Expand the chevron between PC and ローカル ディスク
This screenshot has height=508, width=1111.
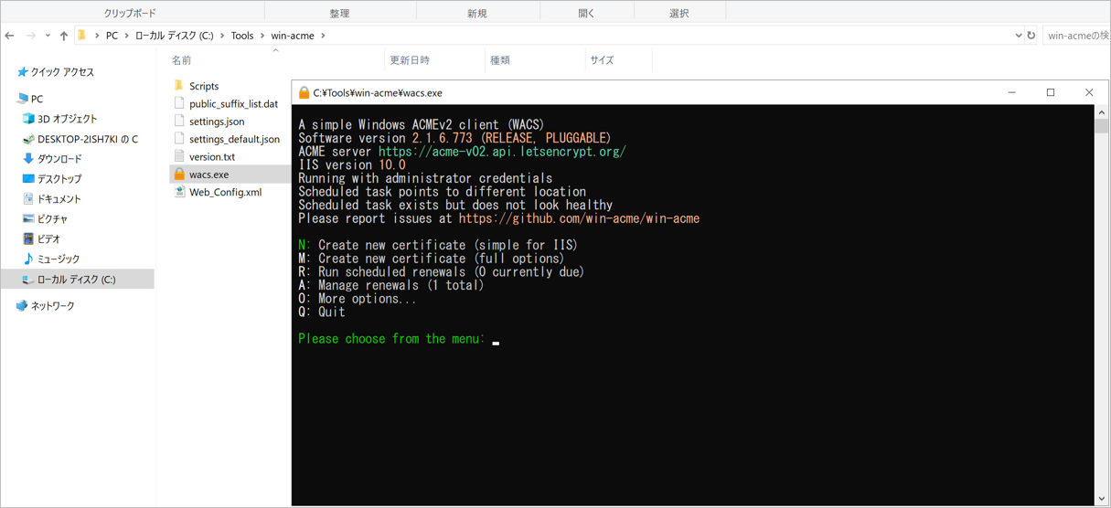[x=126, y=36]
